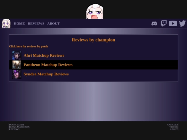Open Syndra Matchup Reviews
The height and width of the screenshot is (140, 187).
coord(46,74)
